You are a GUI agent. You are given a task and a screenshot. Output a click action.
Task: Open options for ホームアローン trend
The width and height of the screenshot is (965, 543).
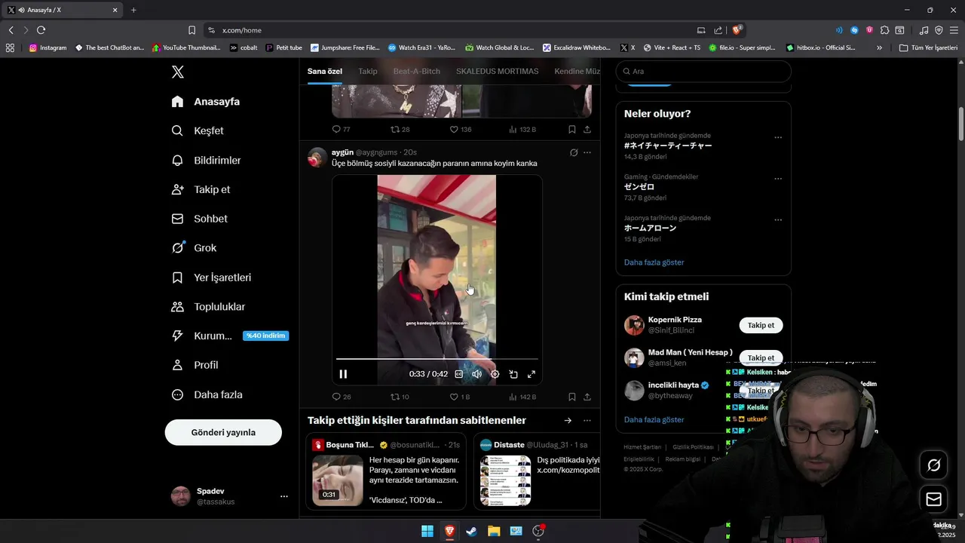[x=778, y=220]
